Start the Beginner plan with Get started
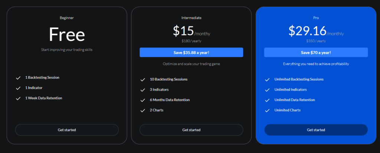 coord(67,130)
